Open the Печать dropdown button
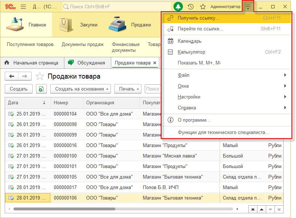The height and width of the screenshot is (218, 296). (128, 89)
